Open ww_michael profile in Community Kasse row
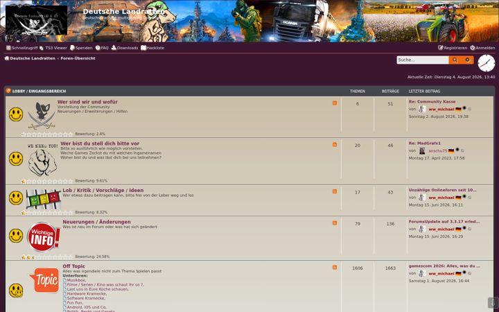The width and height of the screenshot is (499, 312). tap(441, 110)
